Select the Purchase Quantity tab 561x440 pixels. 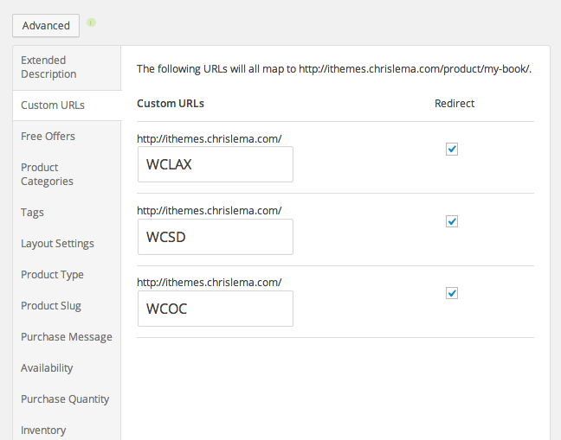coord(65,399)
